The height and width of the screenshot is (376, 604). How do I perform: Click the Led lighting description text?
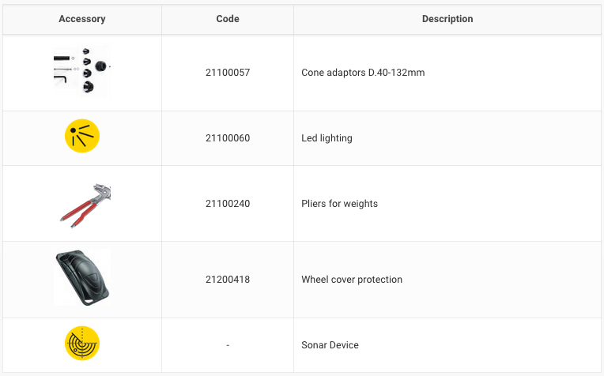(x=327, y=138)
